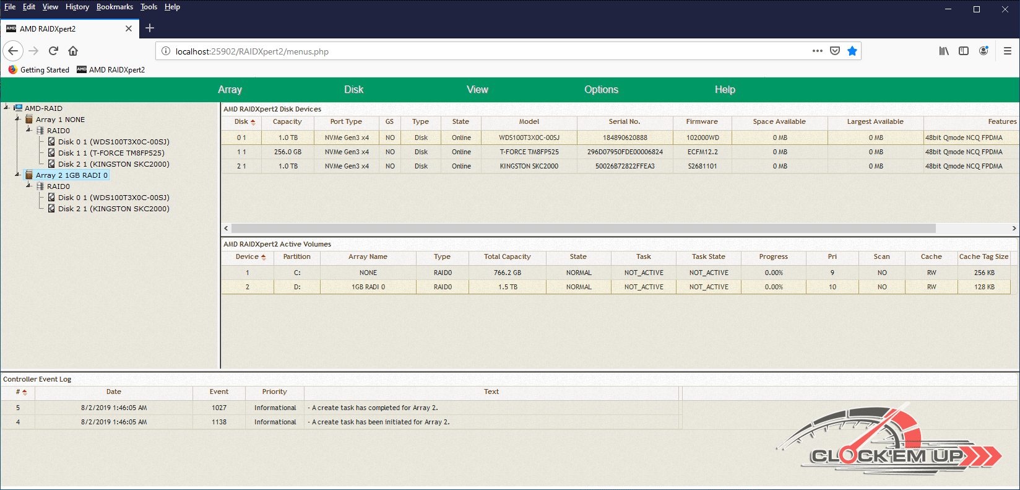1020x490 pixels.
Task: Collapse the Array 1 NONE tree node
Action: point(17,118)
